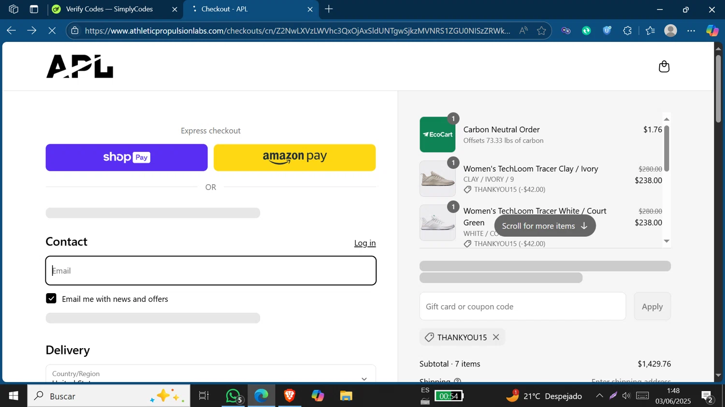This screenshot has height=407, width=725.
Task: Open the browser profile avatar
Action: tap(670, 31)
